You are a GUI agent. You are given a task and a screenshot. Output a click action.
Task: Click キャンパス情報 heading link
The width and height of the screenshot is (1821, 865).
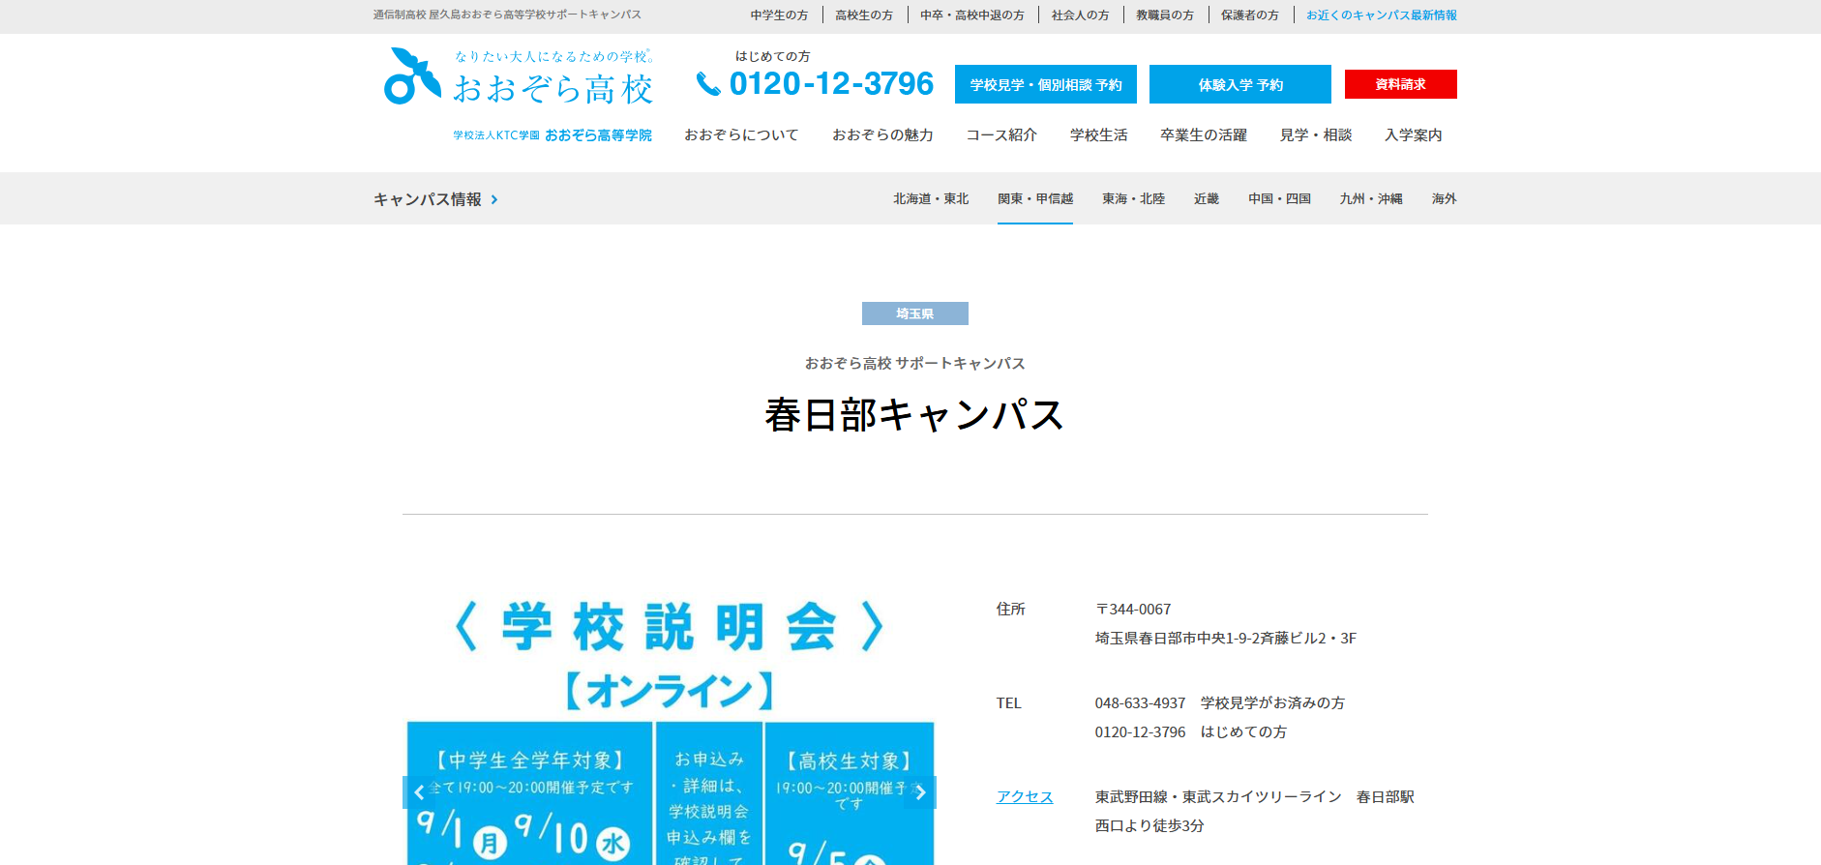[x=428, y=199]
